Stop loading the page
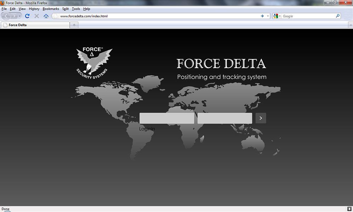353x212 pixels. coord(36,16)
